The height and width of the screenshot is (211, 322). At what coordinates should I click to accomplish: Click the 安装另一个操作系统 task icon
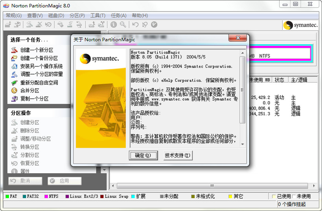[14, 66]
